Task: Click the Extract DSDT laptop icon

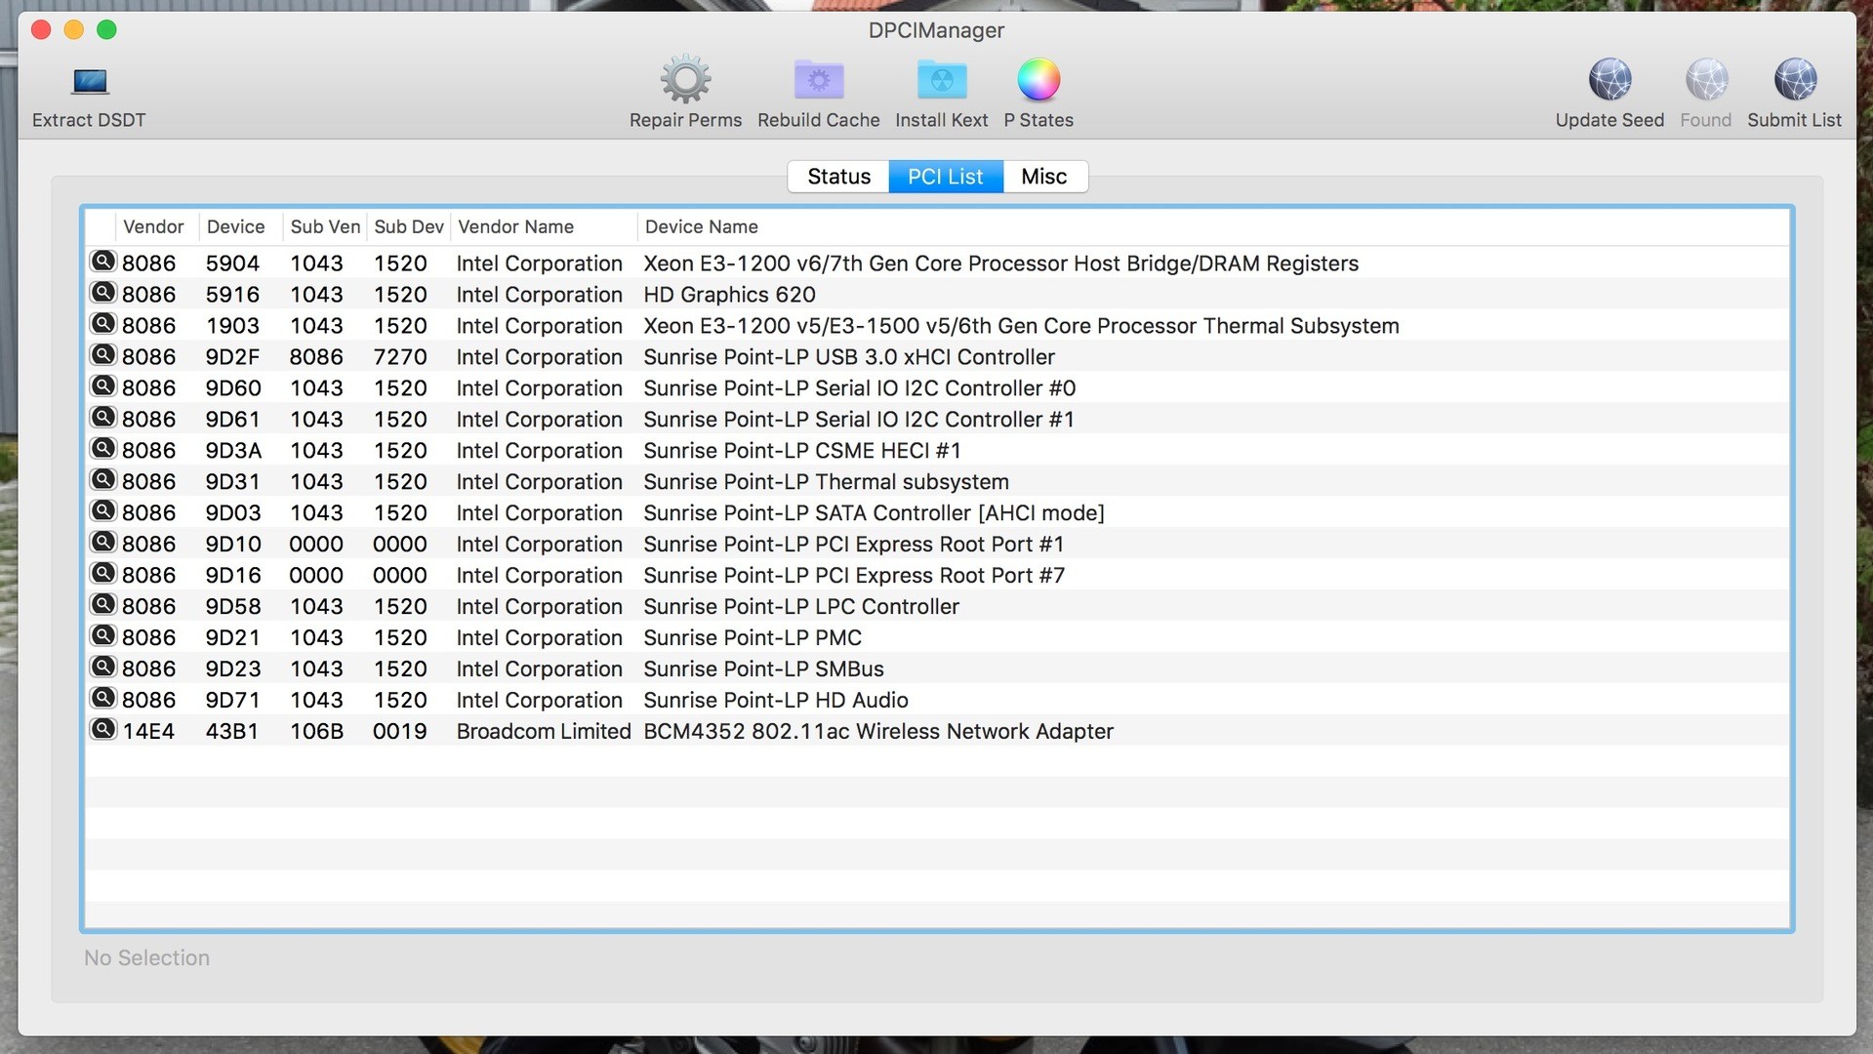Action: [x=89, y=81]
